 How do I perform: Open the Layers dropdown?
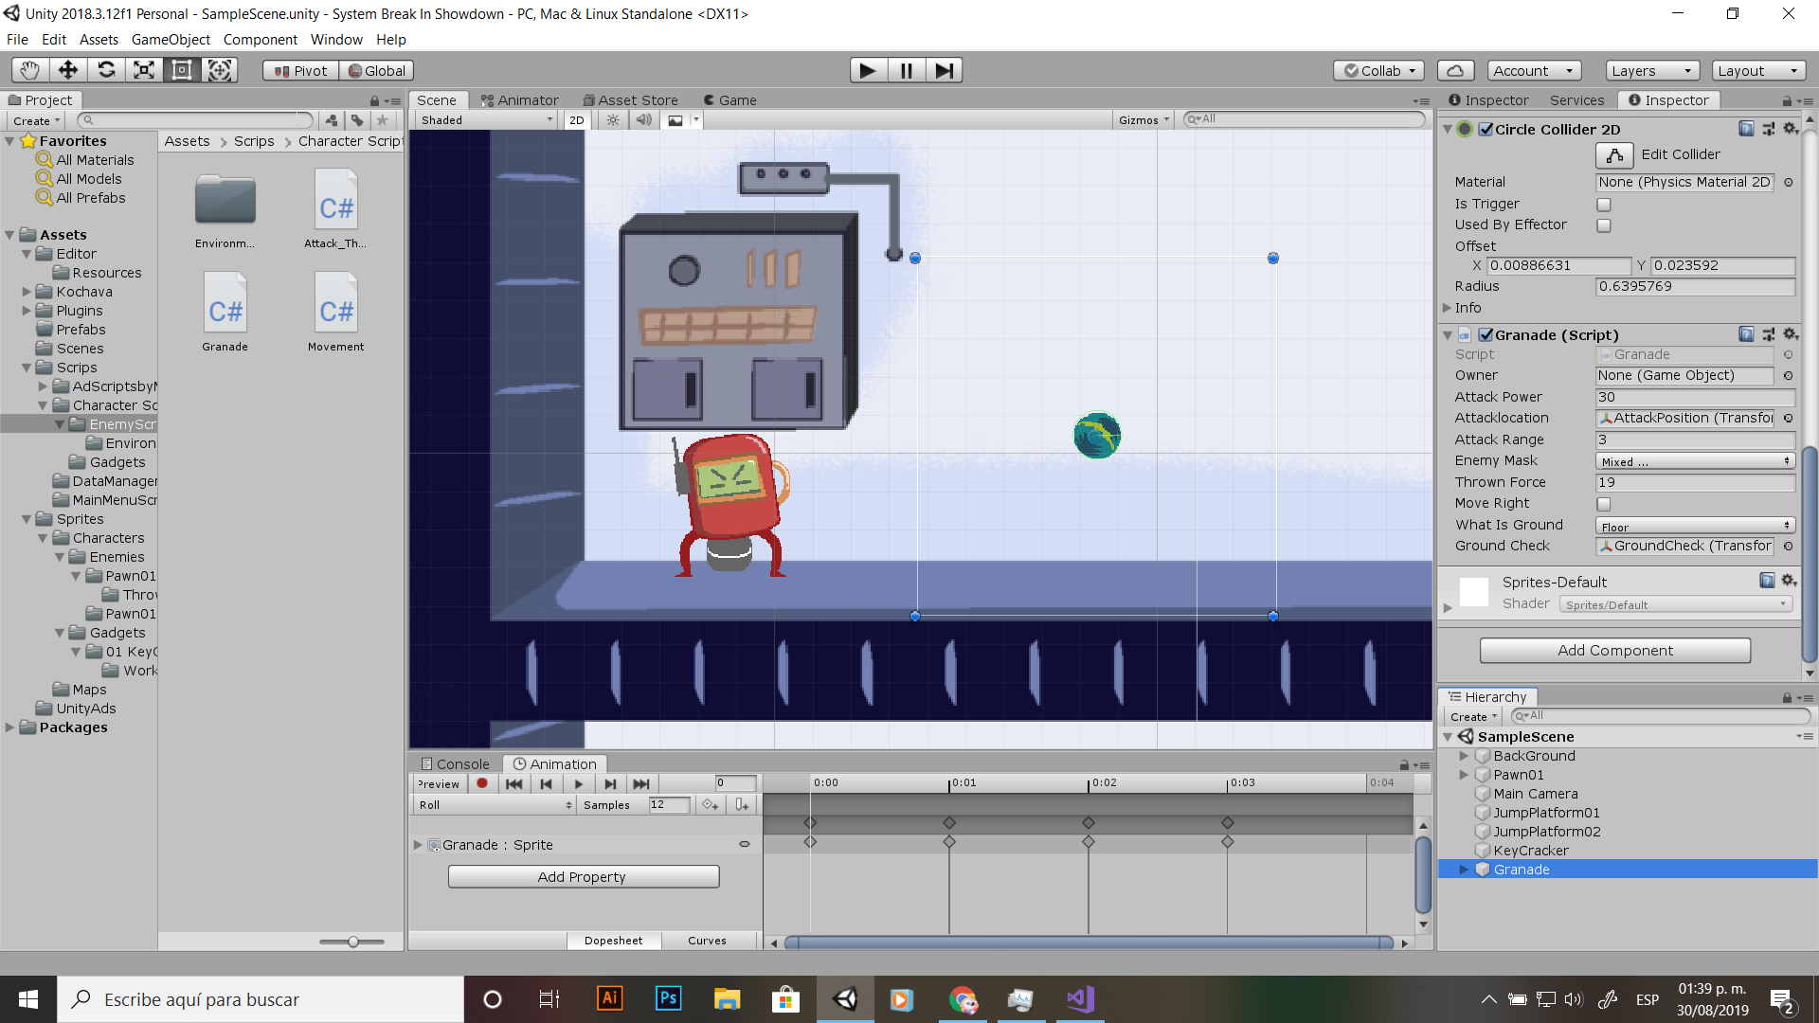(1651, 70)
